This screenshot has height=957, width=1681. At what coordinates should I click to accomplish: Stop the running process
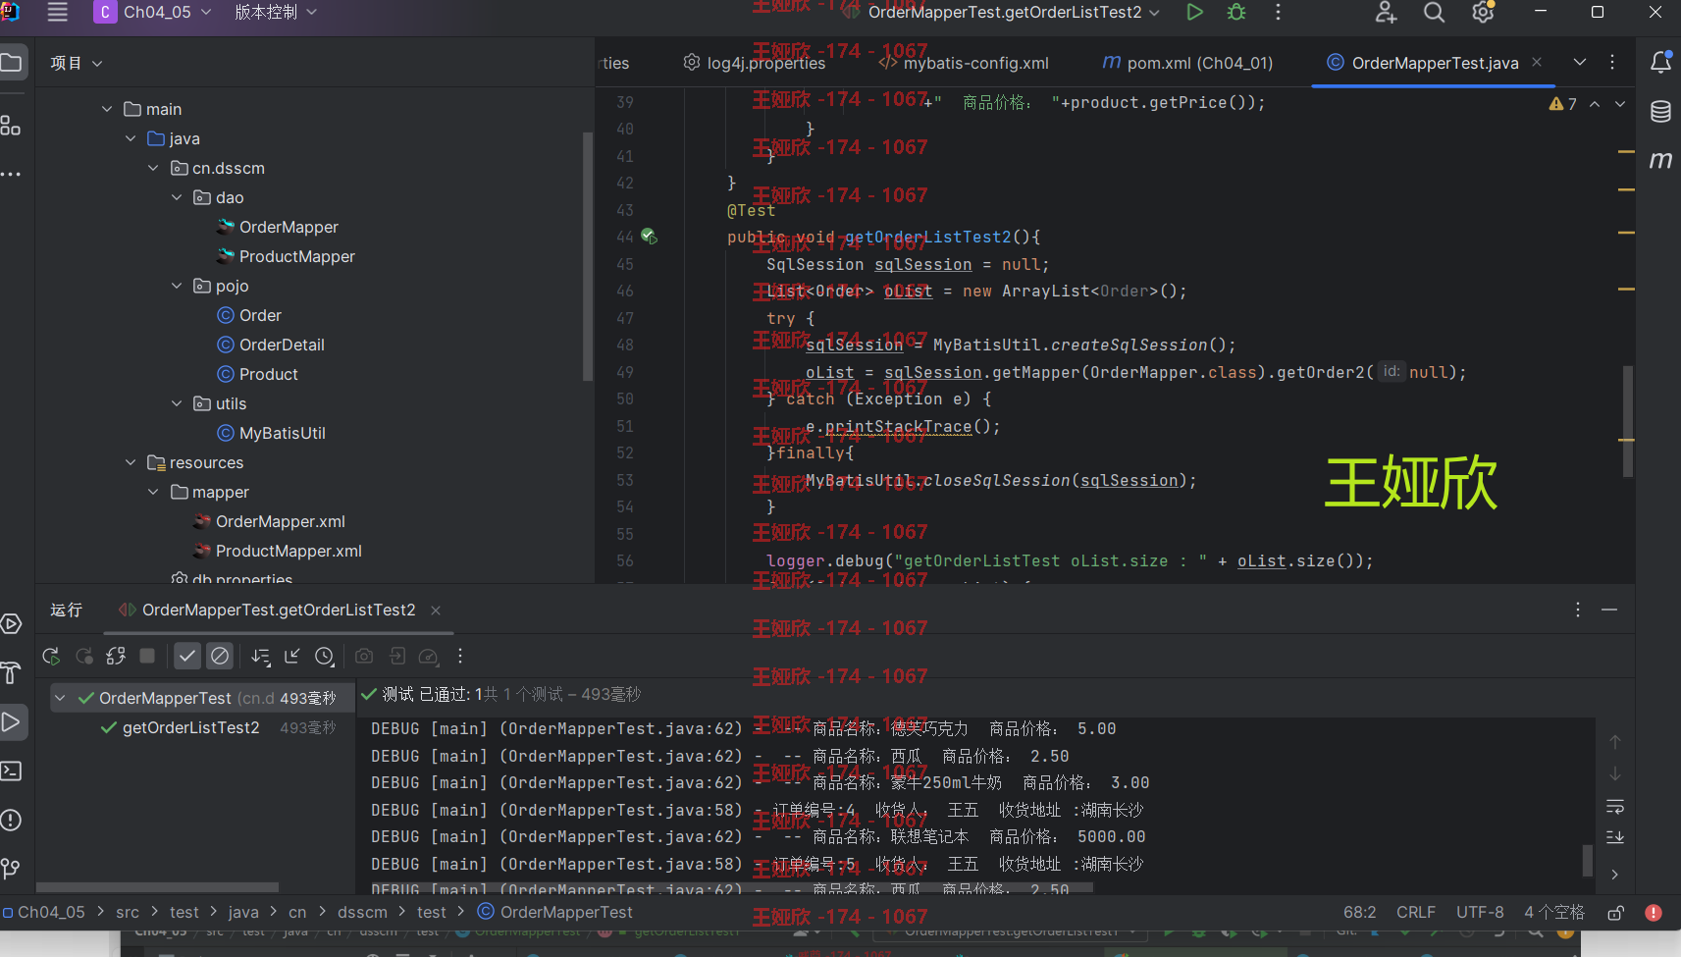147,656
